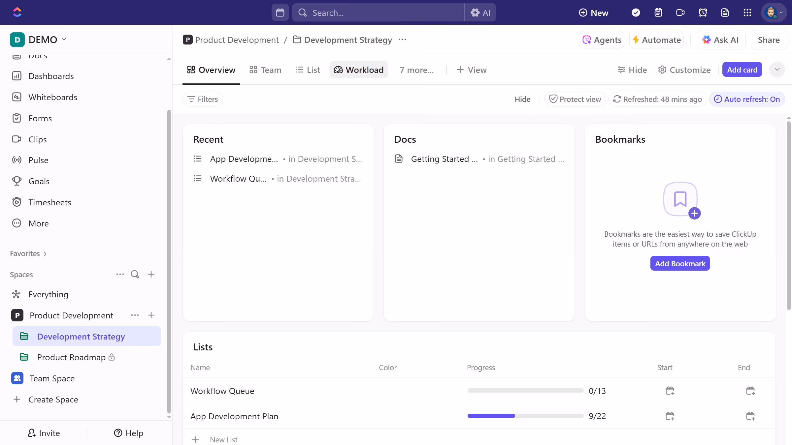Toggle Protect view

click(575, 99)
